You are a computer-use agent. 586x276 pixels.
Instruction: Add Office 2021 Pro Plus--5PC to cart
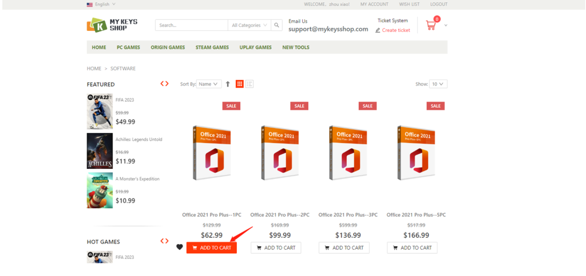click(x=412, y=247)
